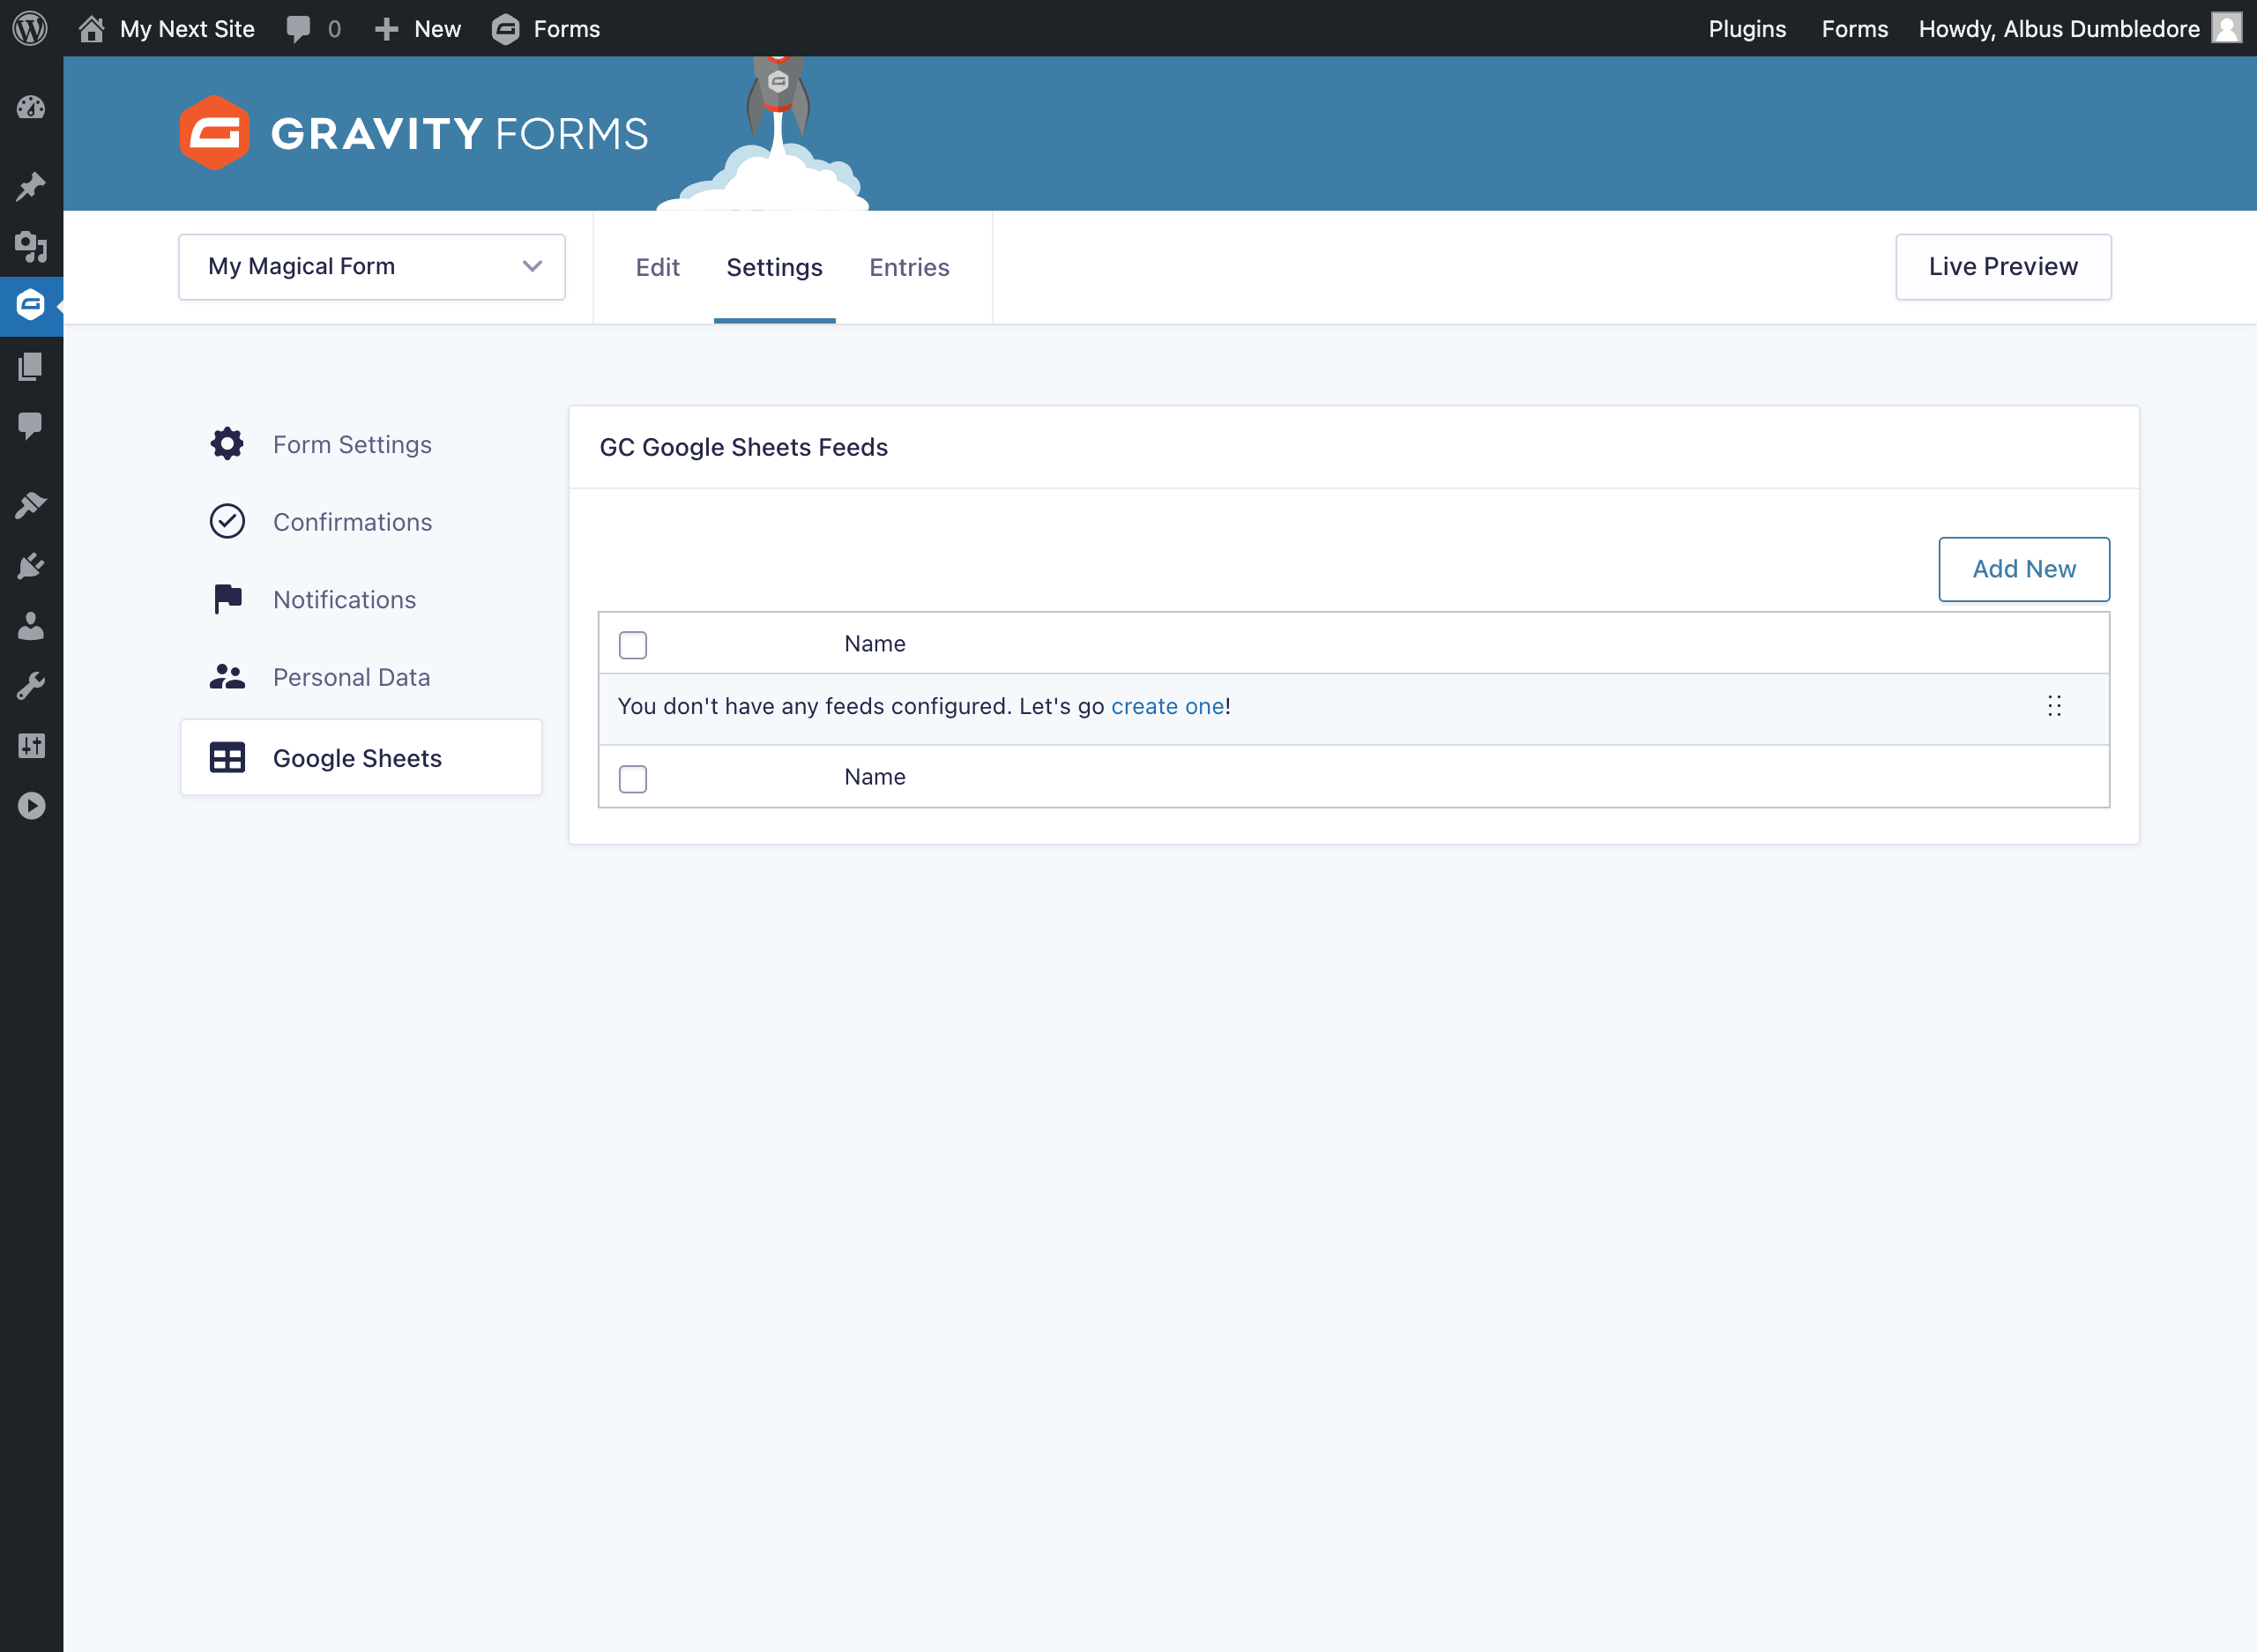Click the WordPress logo icon
This screenshot has height=1652, width=2257.
click(30, 28)
